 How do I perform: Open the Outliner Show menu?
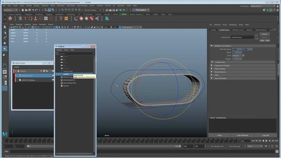pos(66,50)
